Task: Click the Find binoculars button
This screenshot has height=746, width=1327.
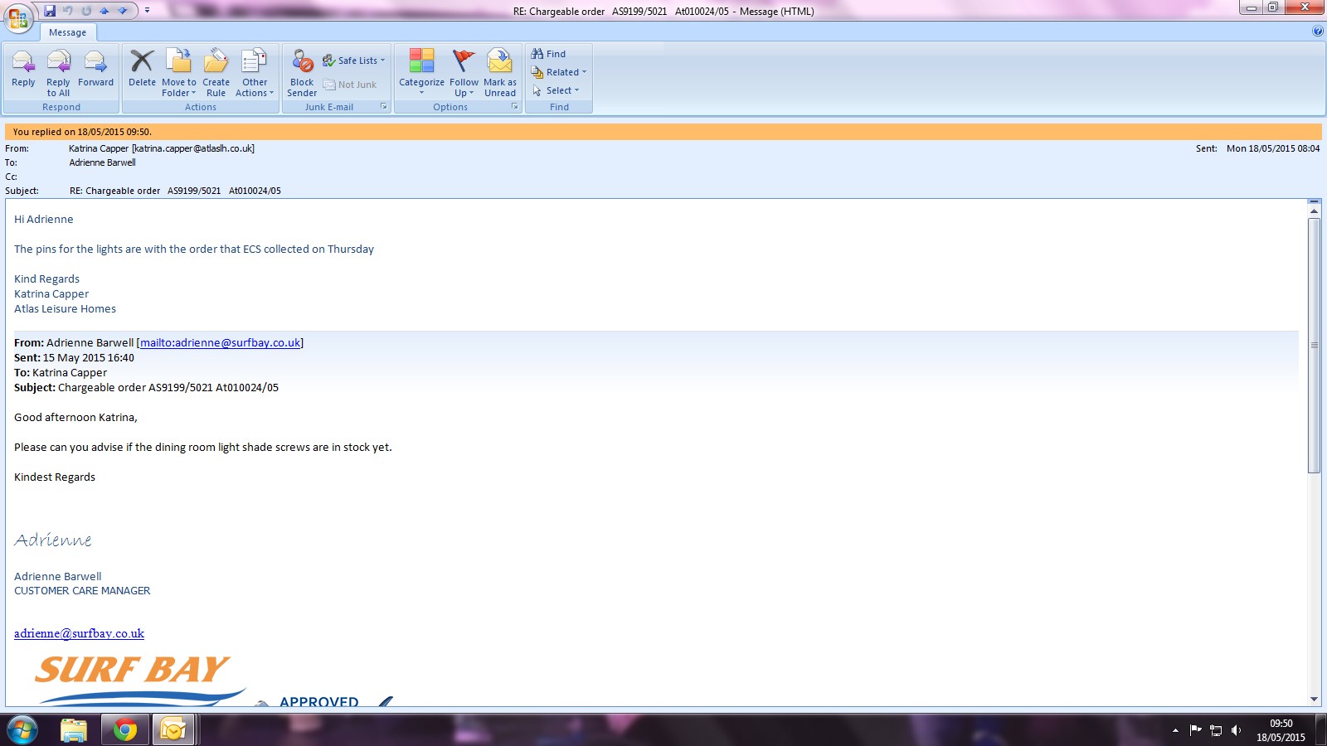Action: click(x=548, y=54)
